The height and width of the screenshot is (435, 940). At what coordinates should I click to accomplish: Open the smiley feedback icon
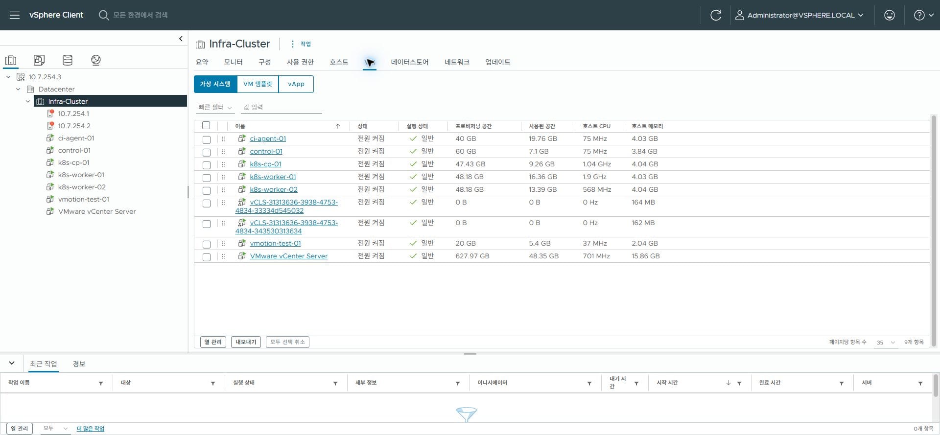890,15
